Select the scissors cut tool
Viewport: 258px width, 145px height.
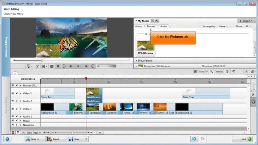(253, 95)
